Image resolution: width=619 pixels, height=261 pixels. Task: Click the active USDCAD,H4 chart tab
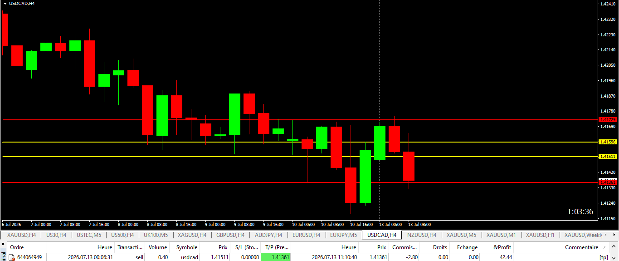[x=382, y=235]
